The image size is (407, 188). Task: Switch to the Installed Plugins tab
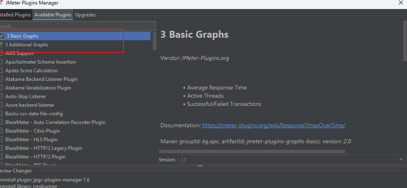pos(16,15)
